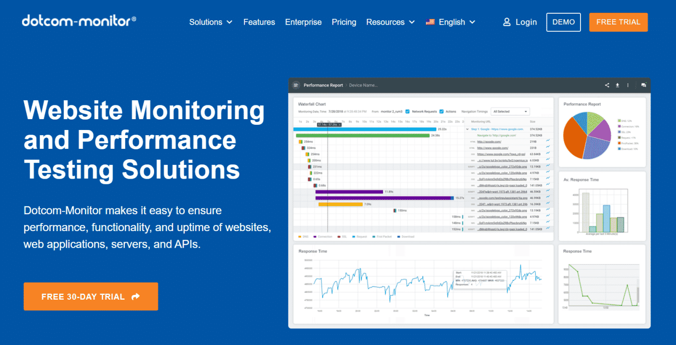The width and height of the screenshot is (676, 345).
Task: Click the menu icon beside Performance Report title
Action: point(296,85)
